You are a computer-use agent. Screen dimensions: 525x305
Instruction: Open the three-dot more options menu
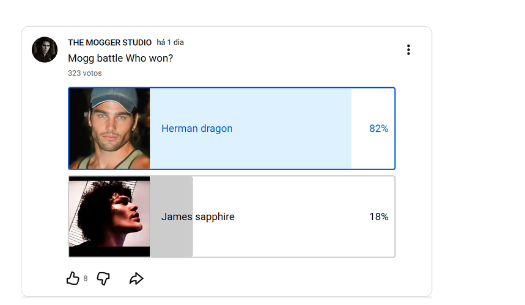(408, 50)
